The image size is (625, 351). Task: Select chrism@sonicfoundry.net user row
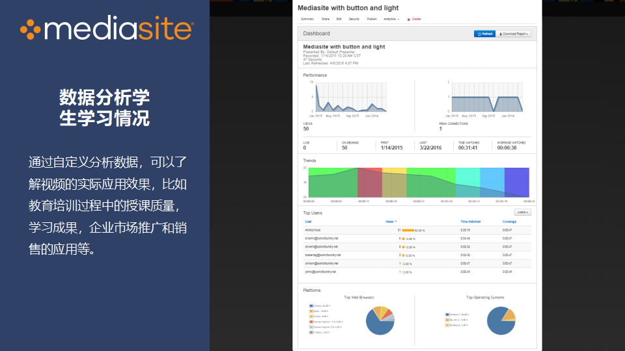417,263
